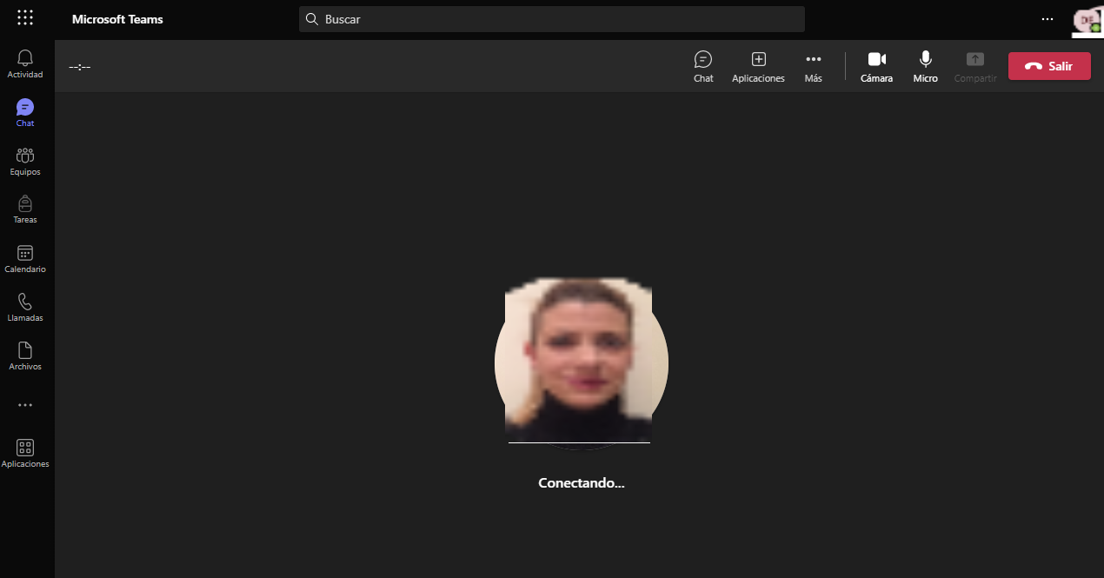Open the meeting Chat panel
Image resolution: width=1104 pixels, height=578 pixels.
click(703, 67)
